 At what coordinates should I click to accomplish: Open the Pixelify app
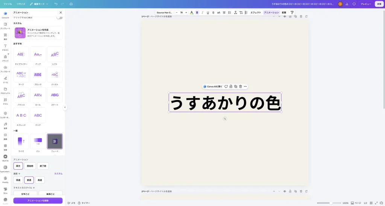[x=5, y=179]
